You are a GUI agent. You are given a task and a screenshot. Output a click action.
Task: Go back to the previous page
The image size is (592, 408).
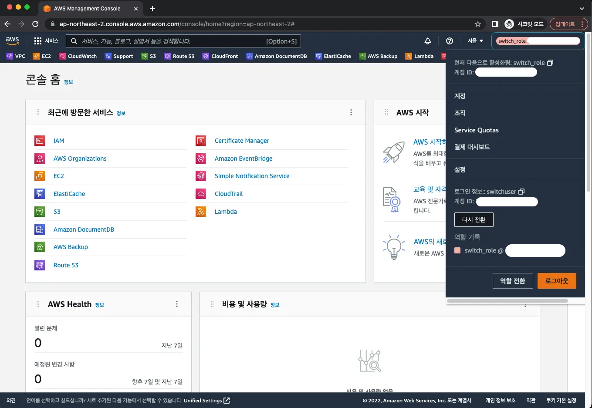point(7,24)
